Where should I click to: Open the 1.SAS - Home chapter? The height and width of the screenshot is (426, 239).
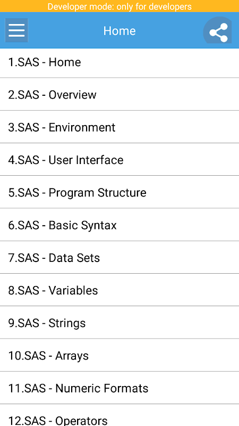pyautogui.click(x=119, y=62)
